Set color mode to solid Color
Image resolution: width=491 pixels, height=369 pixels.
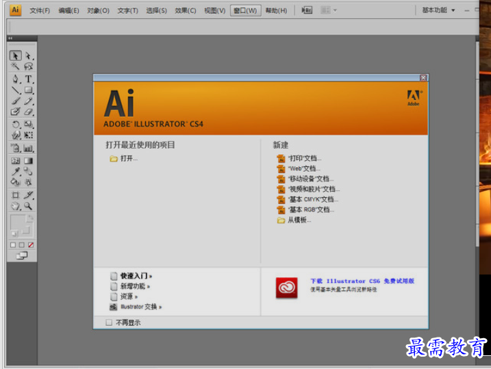(13, 245)
